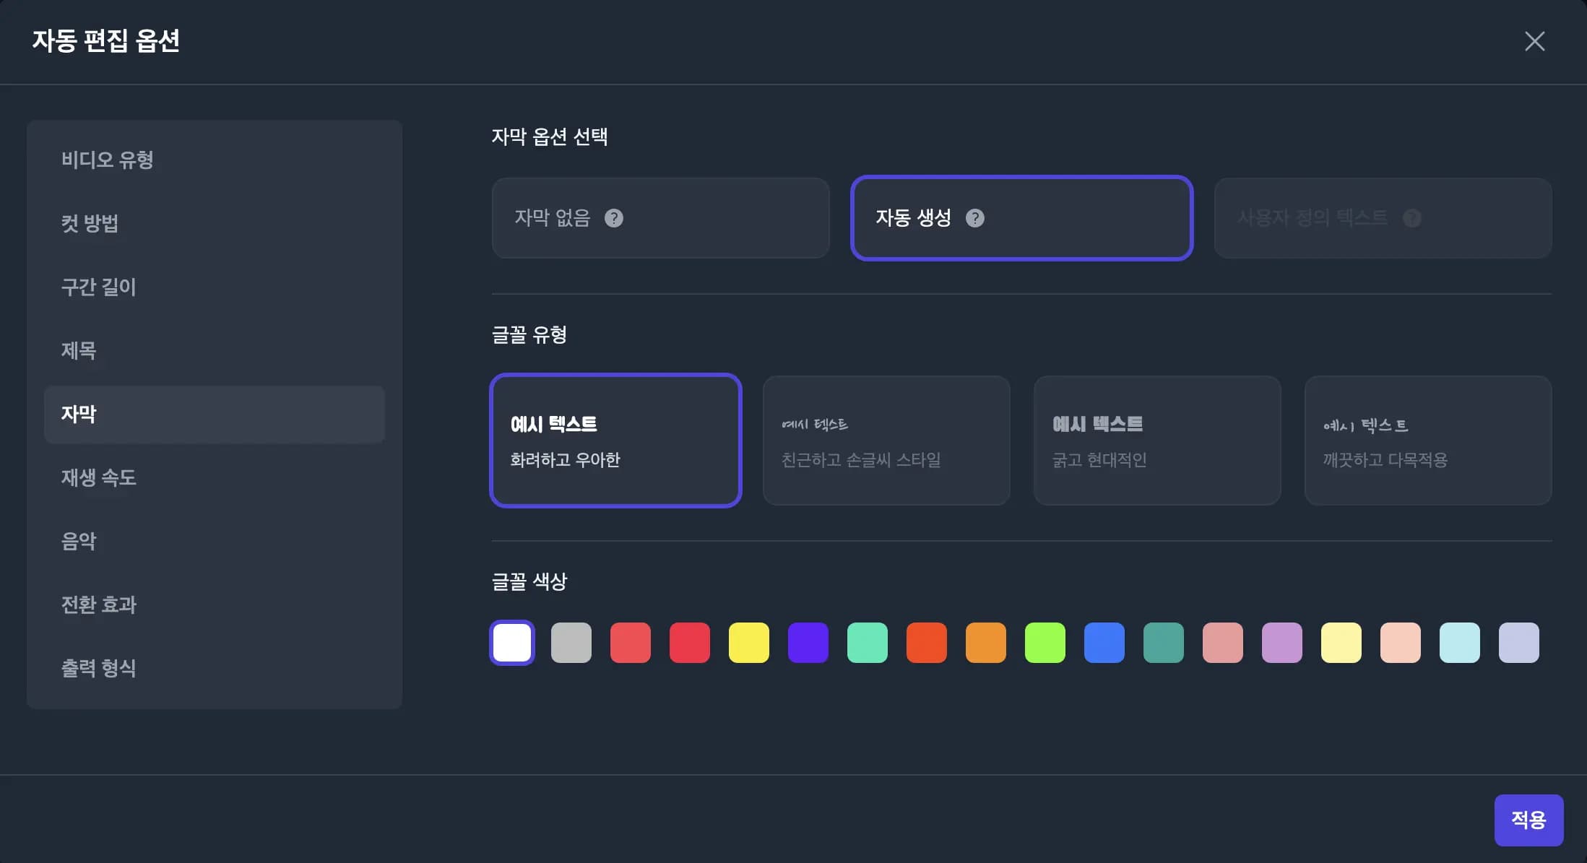Click the help icon next to 자막 없음
Image resolution: width=1587 pixels, height=863 pixels.
click(x=614, y=218)
